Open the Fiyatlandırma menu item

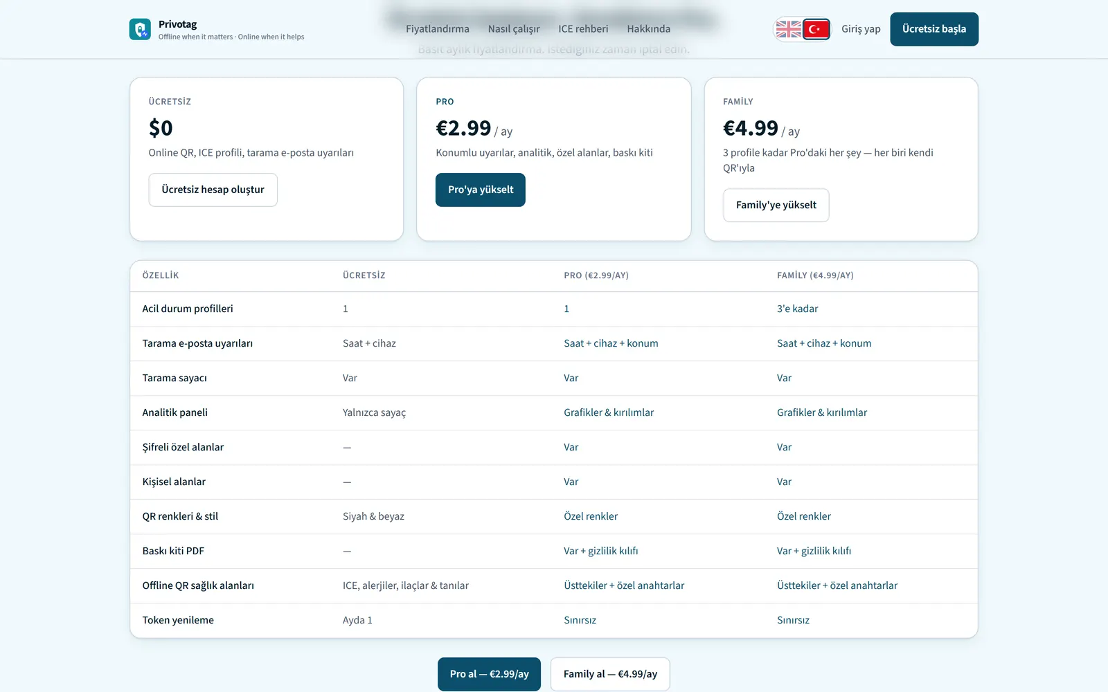pos(437,29)
